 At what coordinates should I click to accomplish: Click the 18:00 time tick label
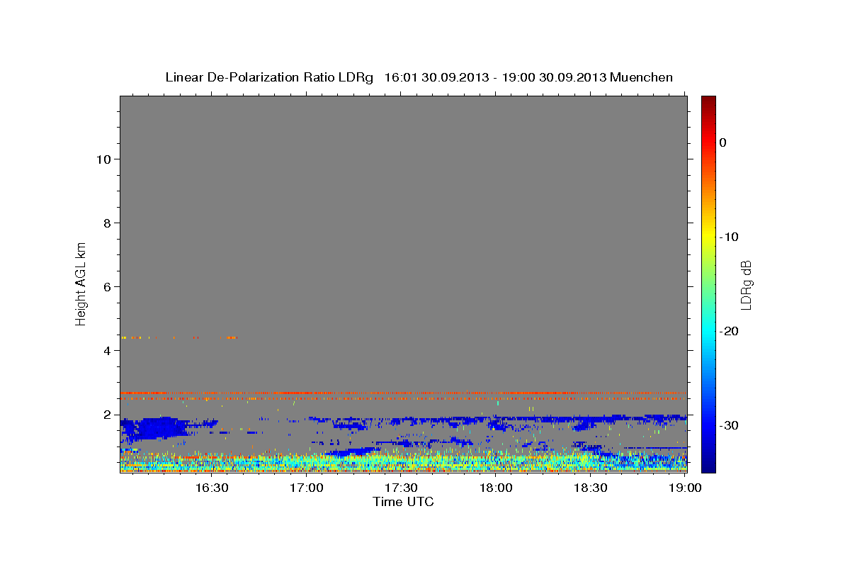496,488
